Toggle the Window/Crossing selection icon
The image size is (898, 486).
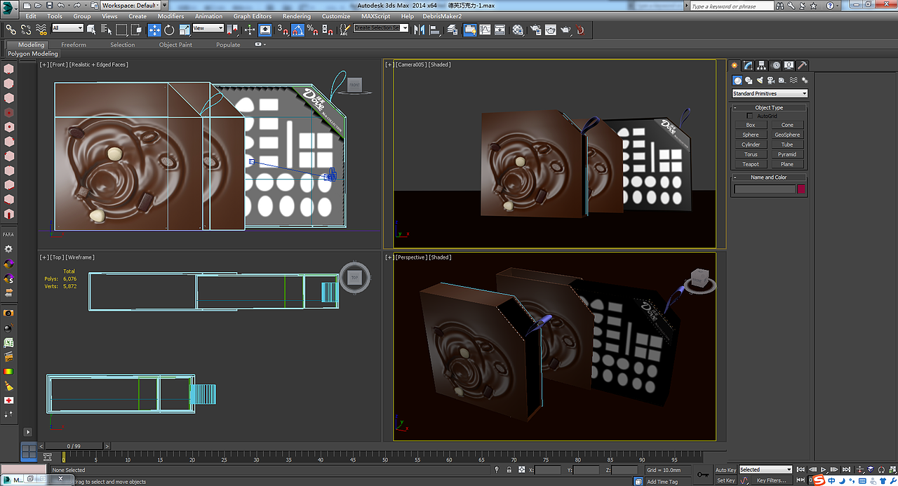(x=137, y=29)
